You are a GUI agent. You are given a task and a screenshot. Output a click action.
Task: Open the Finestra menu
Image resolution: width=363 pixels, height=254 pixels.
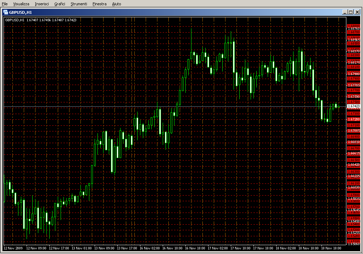[x=99, y=4]
